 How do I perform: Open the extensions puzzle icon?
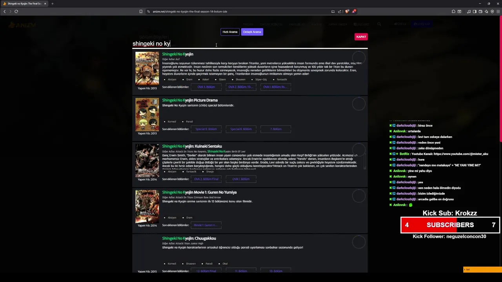coord(453,11)
